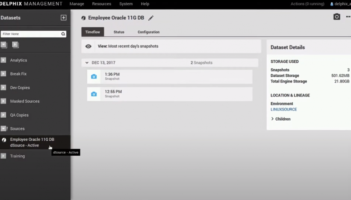Open the three-dot more actions menu
Screen dimensions: 351x200
click(x=348, y=17)
